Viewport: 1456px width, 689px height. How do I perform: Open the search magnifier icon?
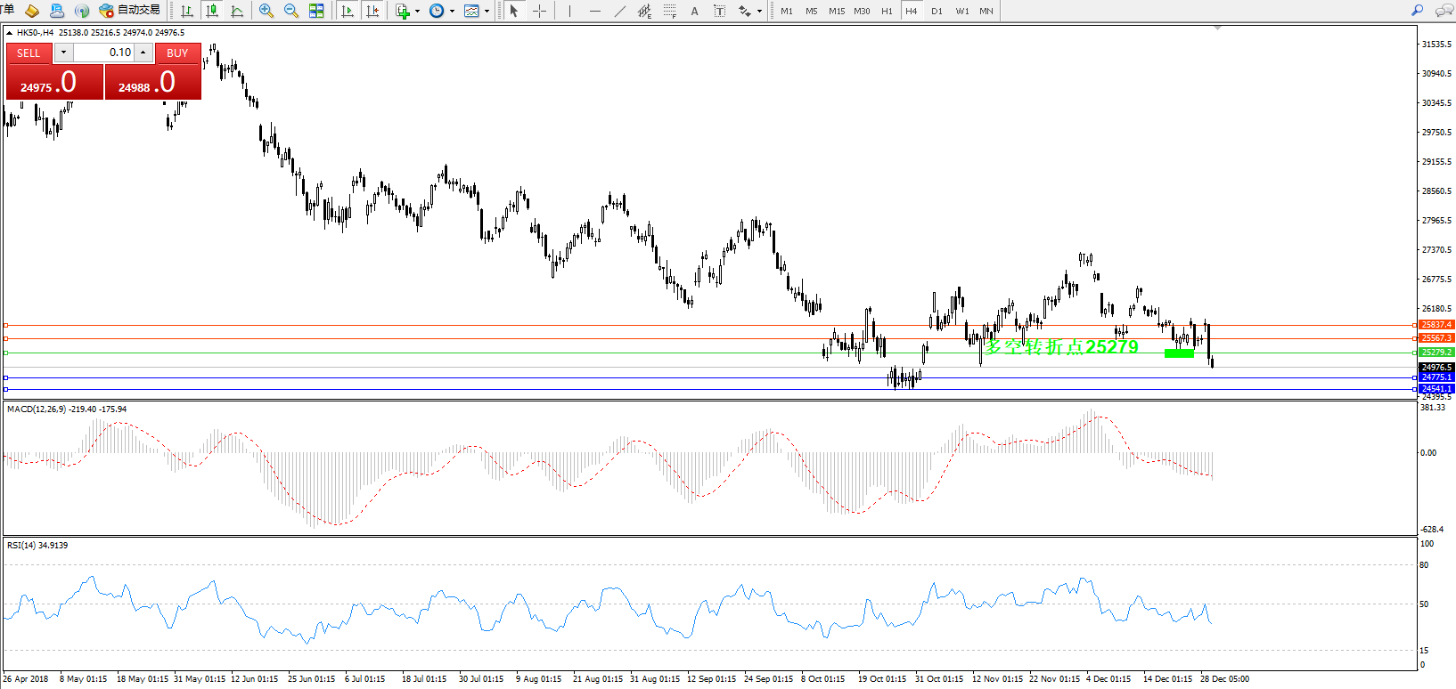tap(1417, 11)
